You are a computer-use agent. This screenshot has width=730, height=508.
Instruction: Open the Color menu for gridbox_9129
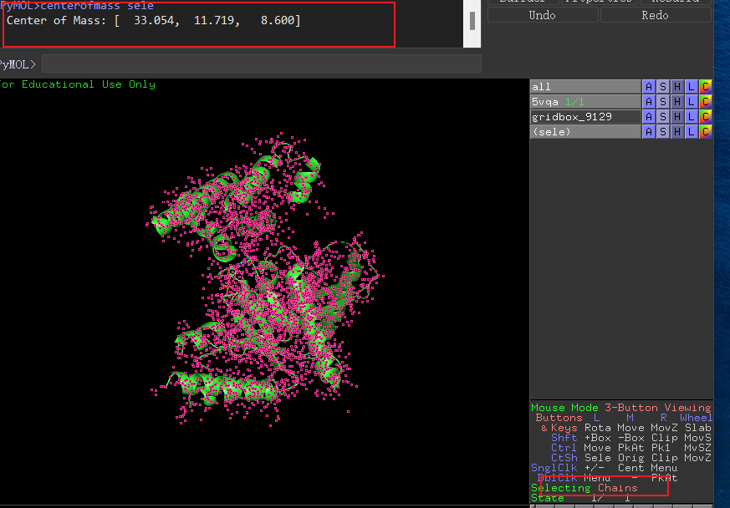(705, 117)
